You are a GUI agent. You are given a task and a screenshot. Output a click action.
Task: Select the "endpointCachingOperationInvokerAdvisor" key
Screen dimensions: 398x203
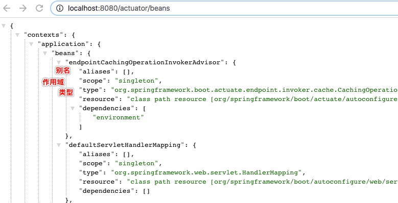click(145, 62)
